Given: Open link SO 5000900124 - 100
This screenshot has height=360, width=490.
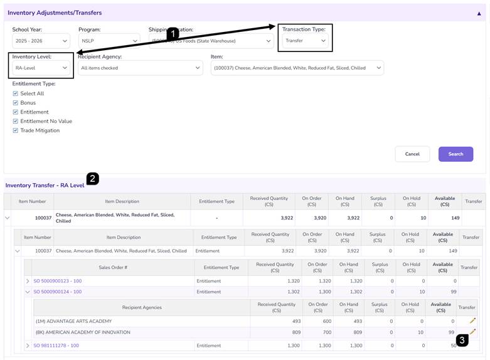Looking at the screenshot, I should [x=58, y=292].
